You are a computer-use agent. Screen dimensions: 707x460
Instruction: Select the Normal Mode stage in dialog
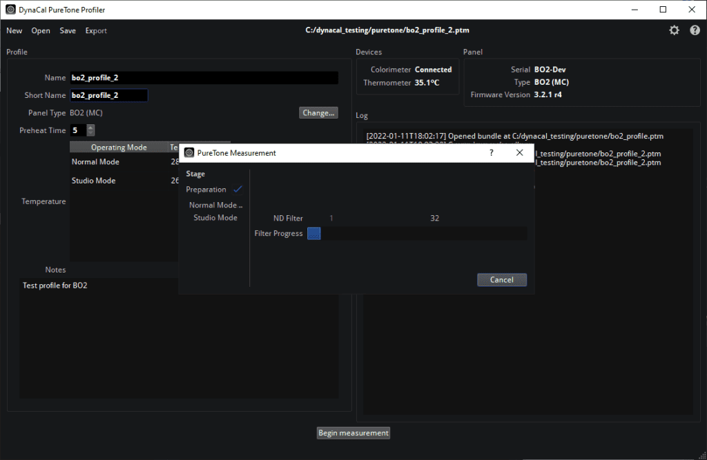coord(215,205)
